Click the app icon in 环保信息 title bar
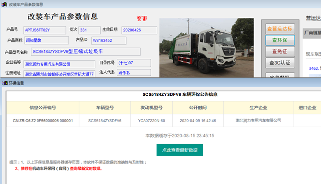The image size is (321, 184). pos(4,83)
